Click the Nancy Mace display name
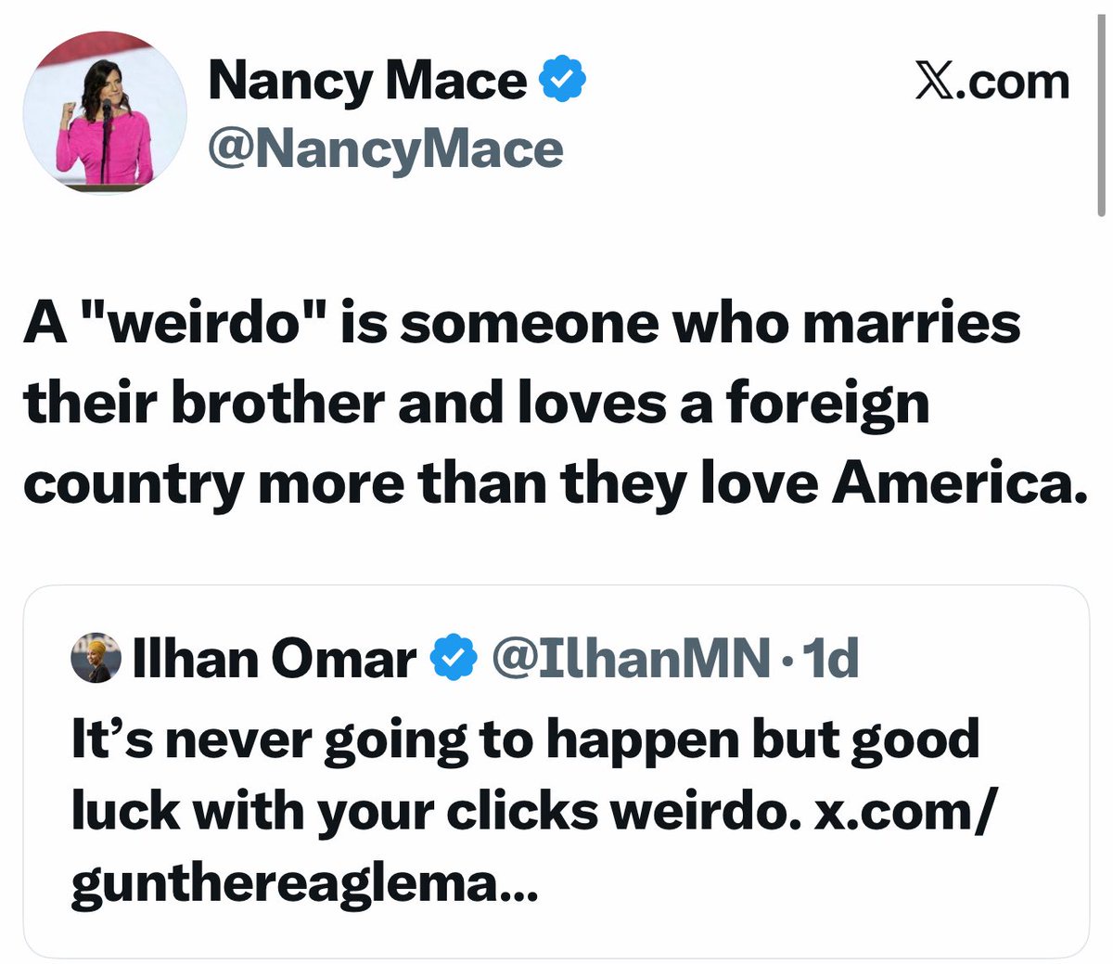Image resolution: width=1113 pixels, height=964 pixels. pos(367,81)
